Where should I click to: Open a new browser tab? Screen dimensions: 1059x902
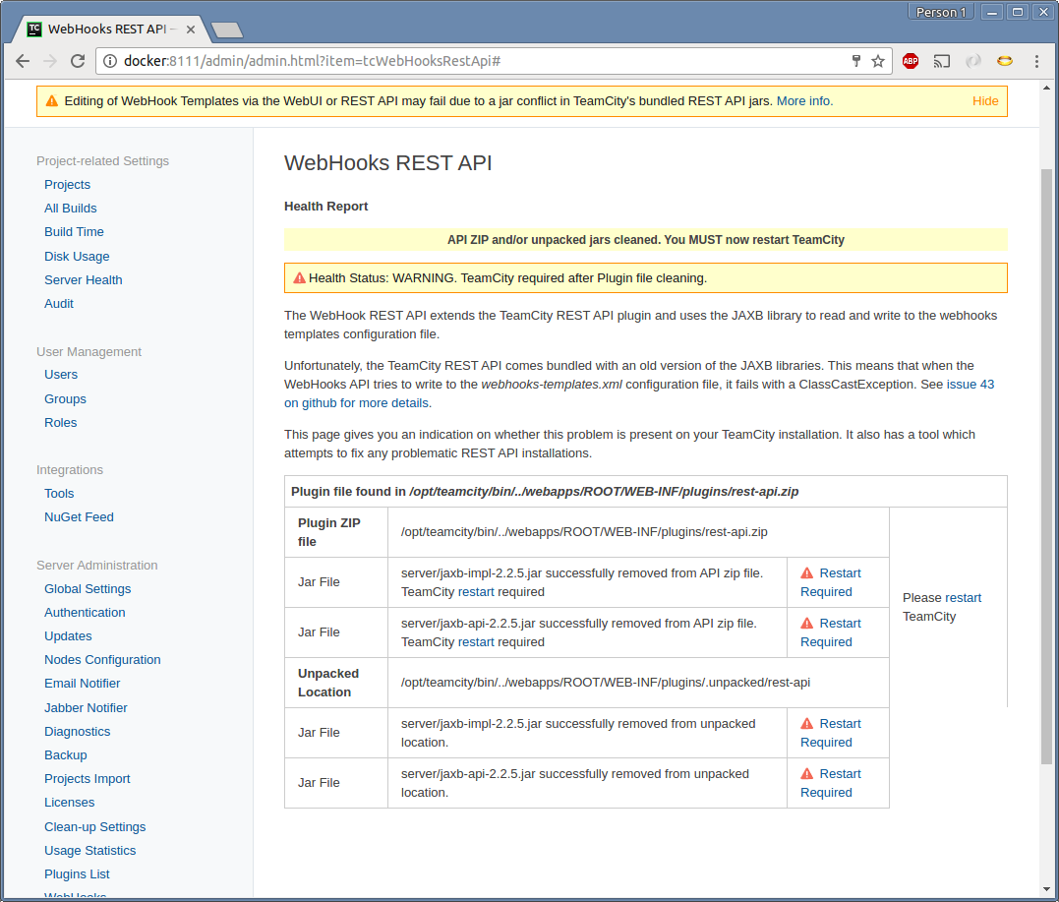[227, 30]
